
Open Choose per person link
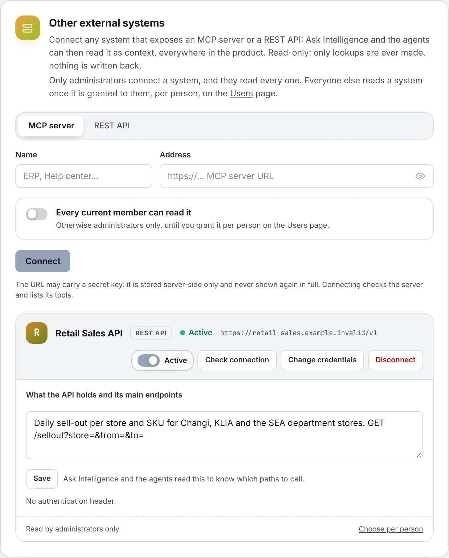[391, 529]
